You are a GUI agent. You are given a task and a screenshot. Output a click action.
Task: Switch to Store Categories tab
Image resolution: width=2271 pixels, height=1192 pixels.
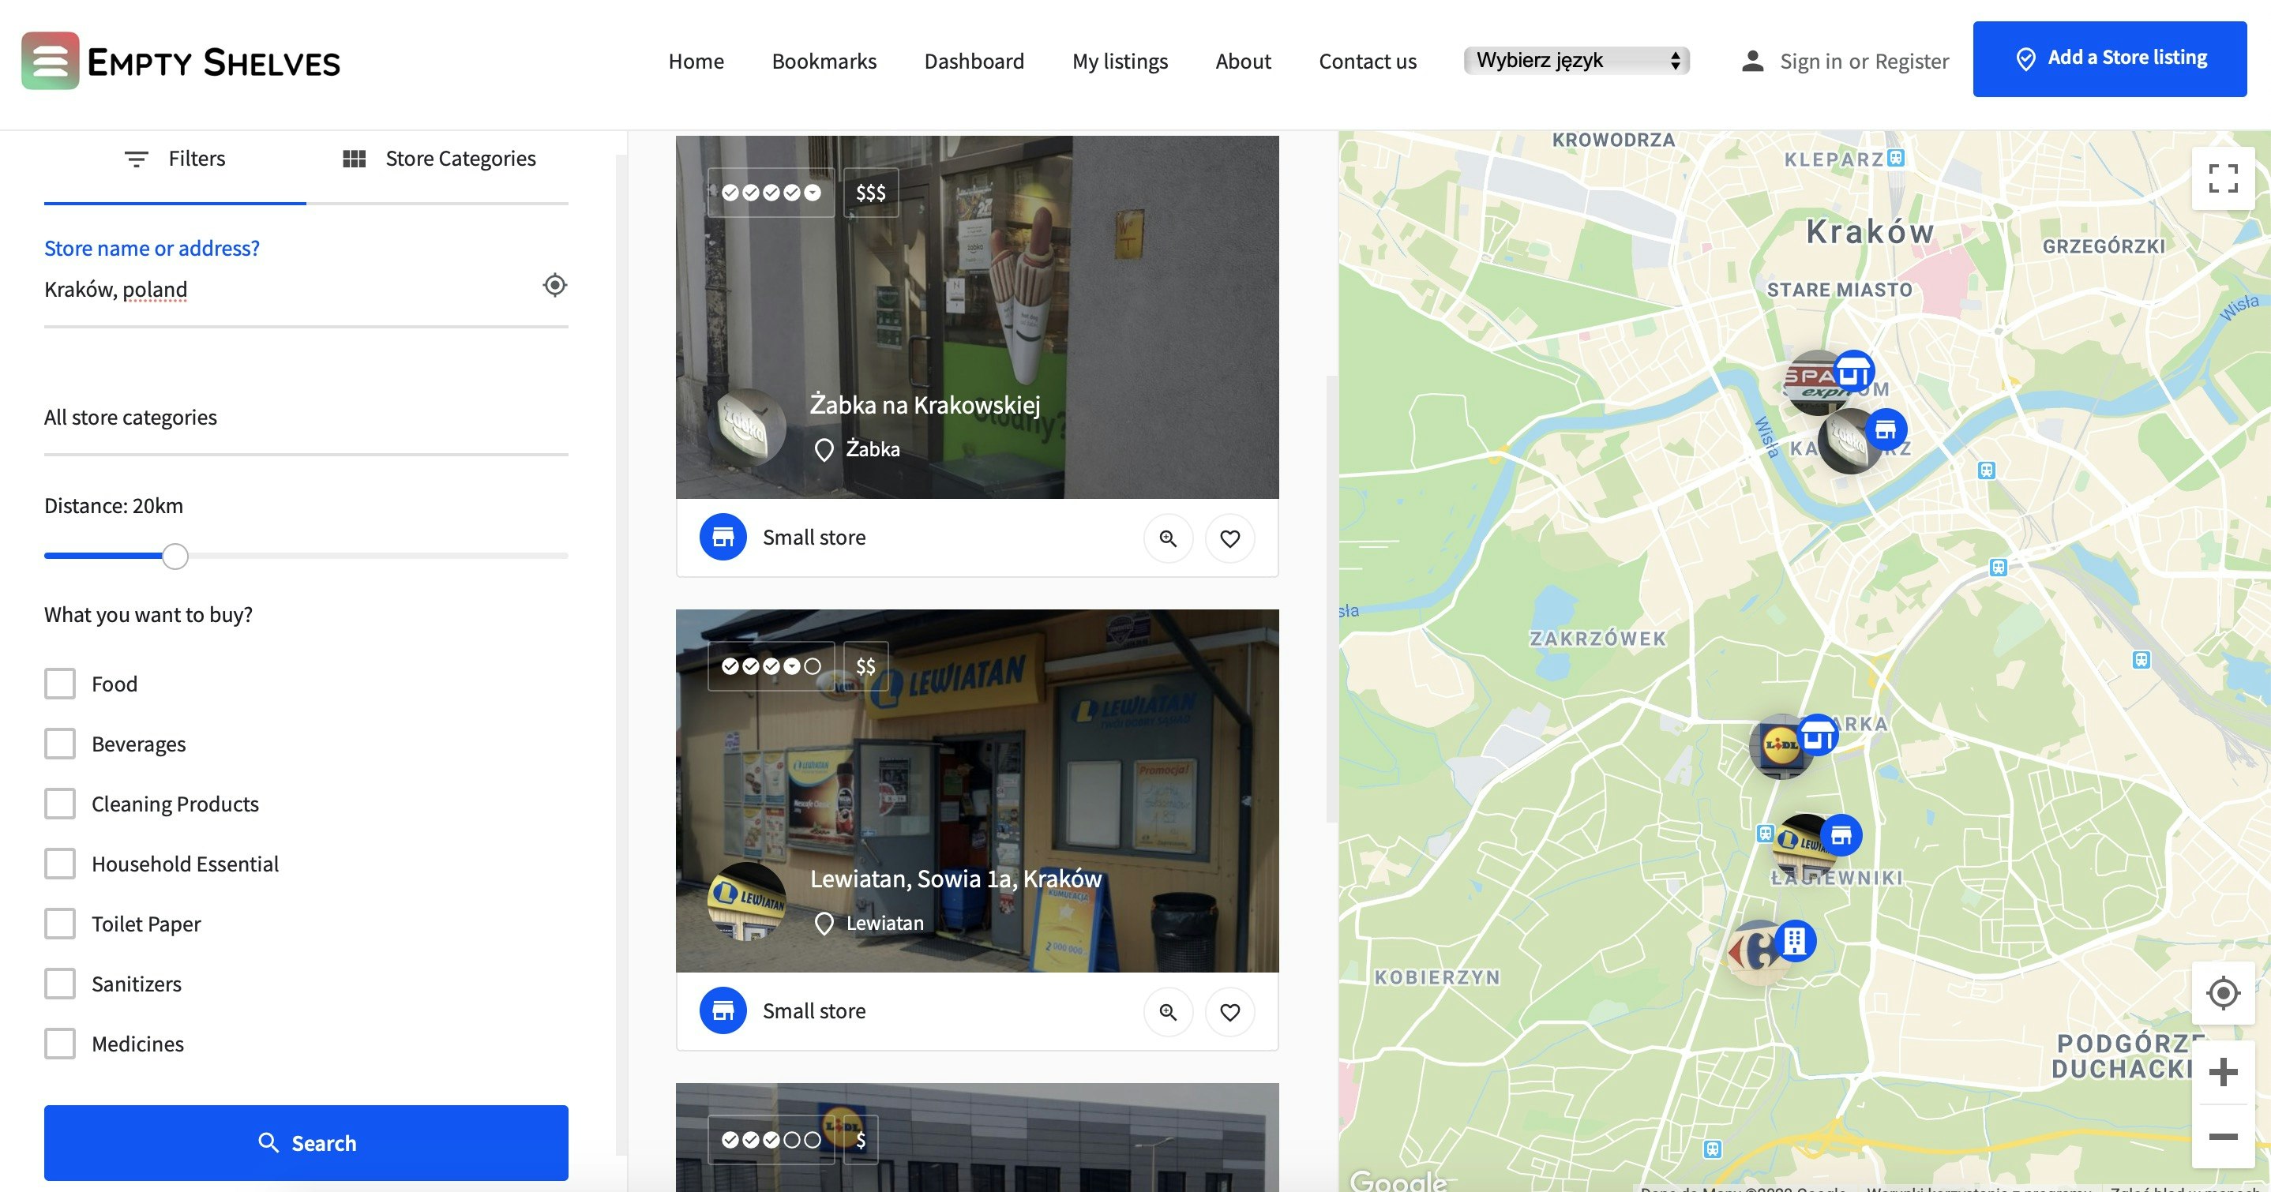tap(438, 159)
